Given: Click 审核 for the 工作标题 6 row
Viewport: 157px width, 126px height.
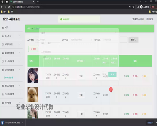Looking at the screenshot, I should [144, 76].
